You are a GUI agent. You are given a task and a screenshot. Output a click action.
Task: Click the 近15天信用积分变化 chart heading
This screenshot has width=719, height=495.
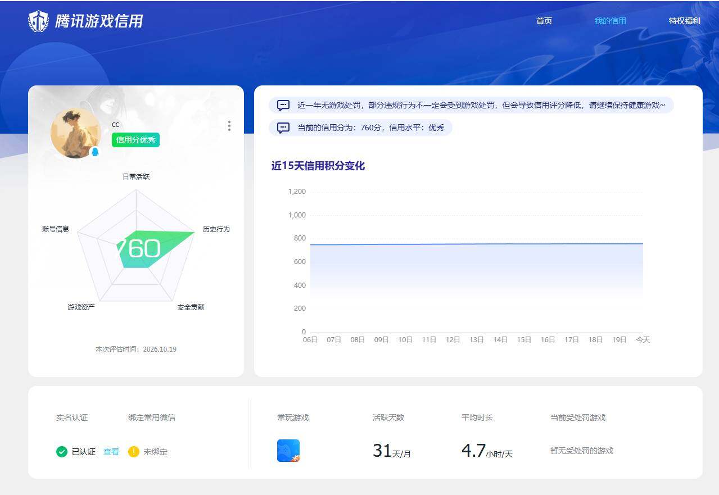(318, 166)
